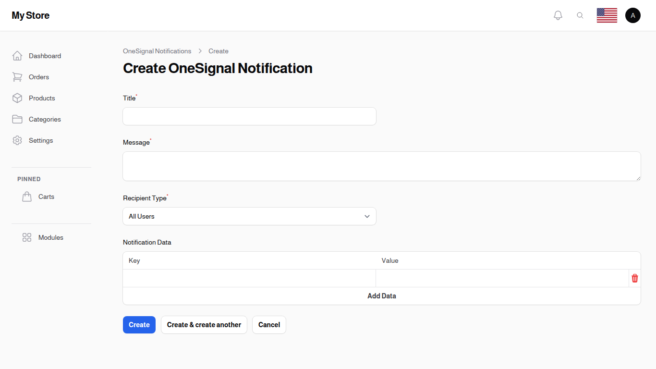656x369 pixels.
Task: Select the Orders shopping cart icon
Action: [17, 77]
